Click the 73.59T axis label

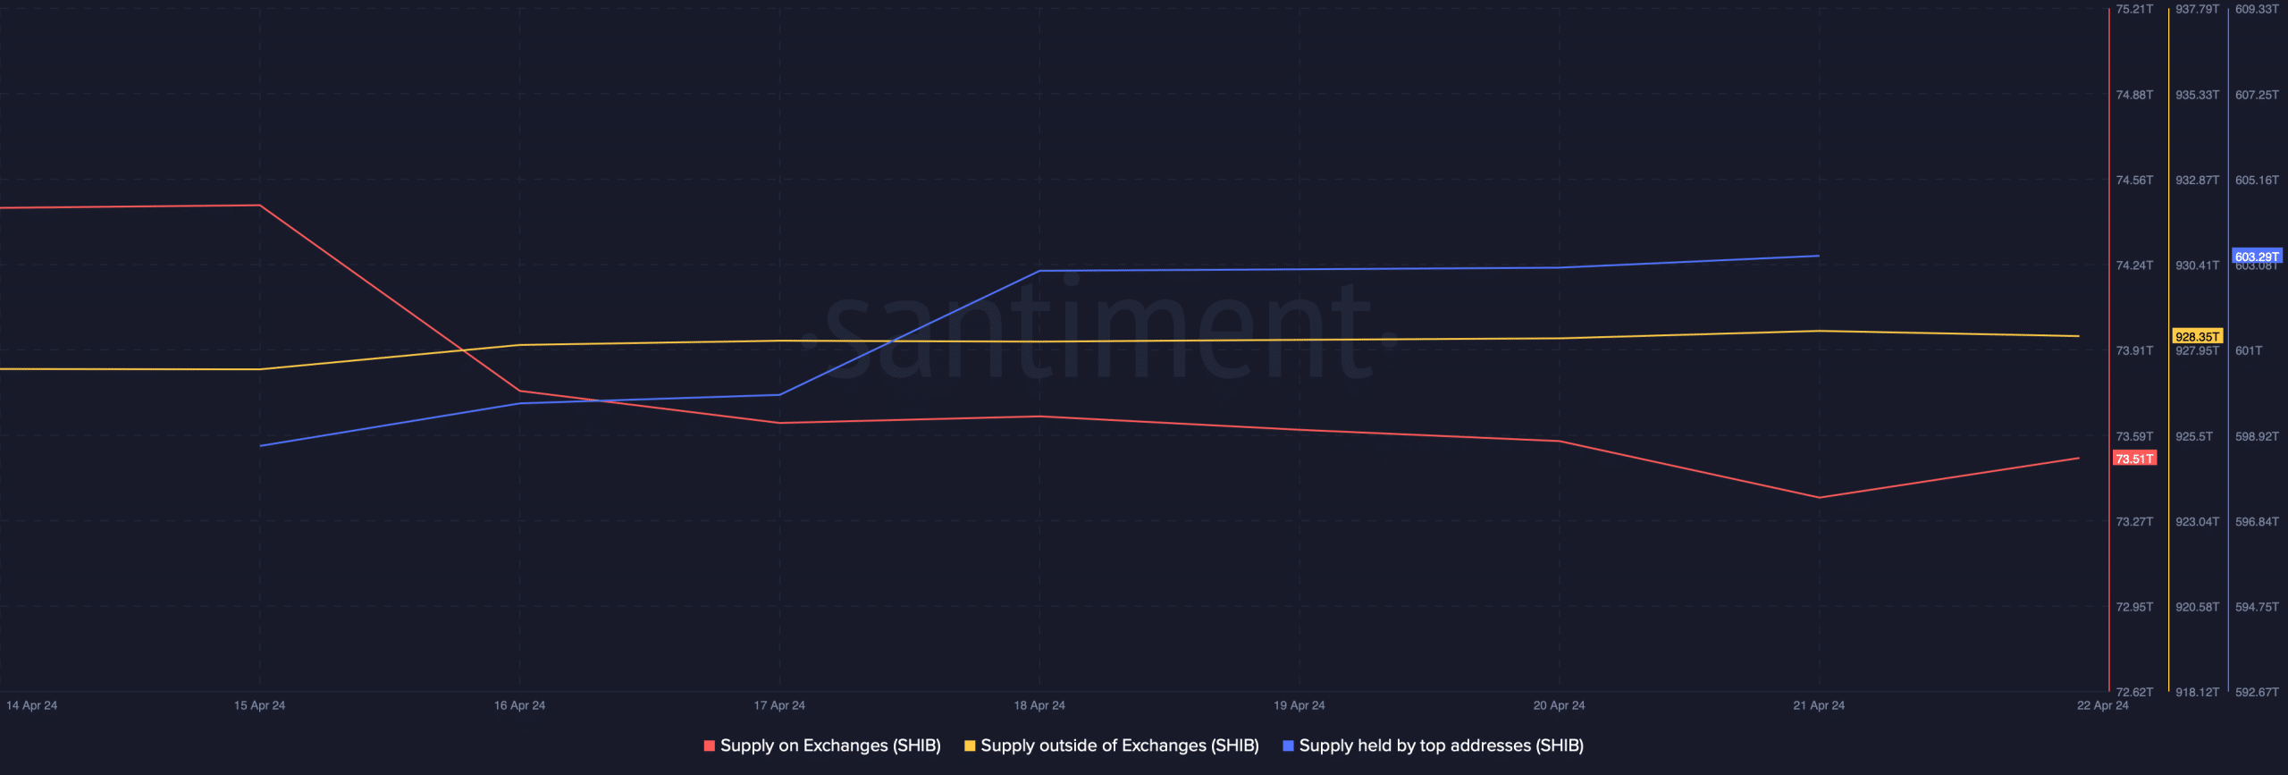[2134, 436]
